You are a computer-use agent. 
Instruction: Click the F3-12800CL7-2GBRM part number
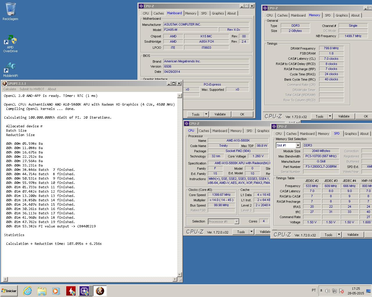tap(321, 166)
